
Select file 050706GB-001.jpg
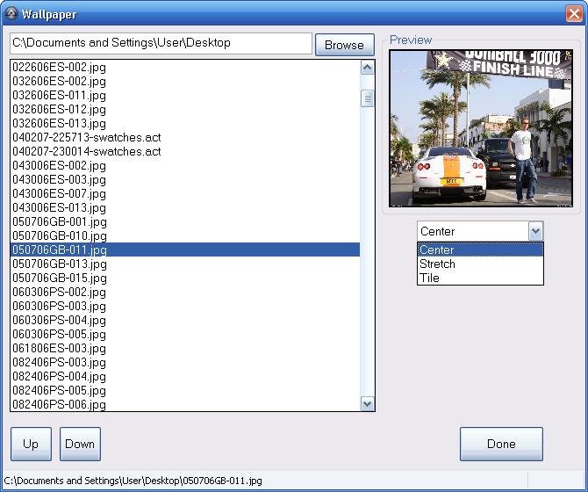pos(185,221)
